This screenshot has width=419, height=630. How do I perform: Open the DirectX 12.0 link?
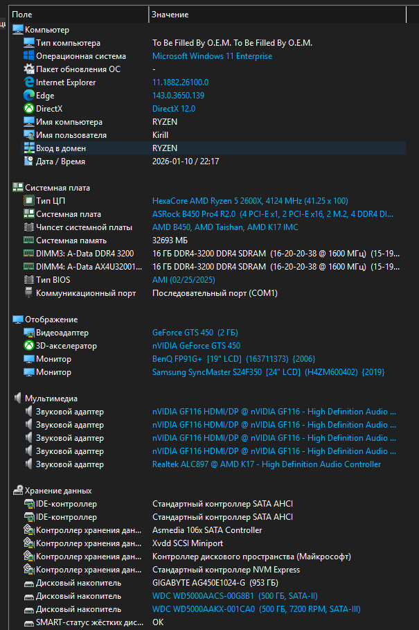[x=174, y=109]
